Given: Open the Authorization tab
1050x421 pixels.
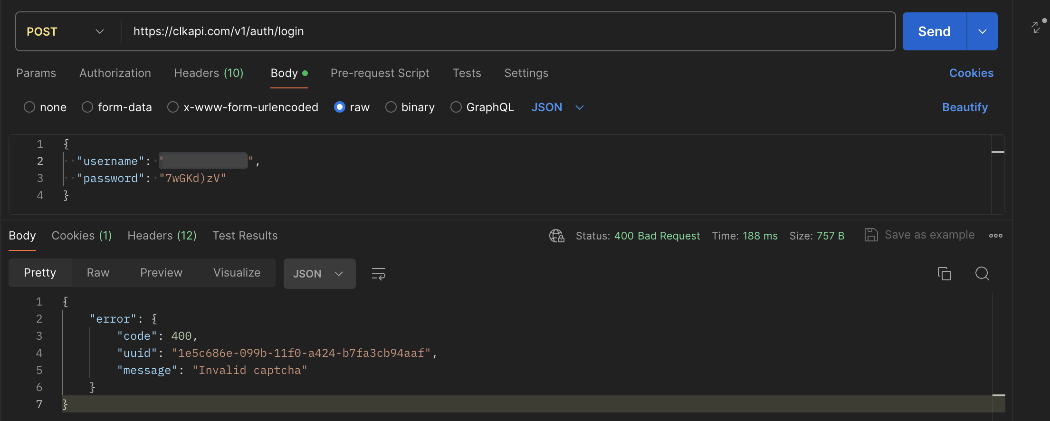Looking at the screenshot, I should point(115,73).
